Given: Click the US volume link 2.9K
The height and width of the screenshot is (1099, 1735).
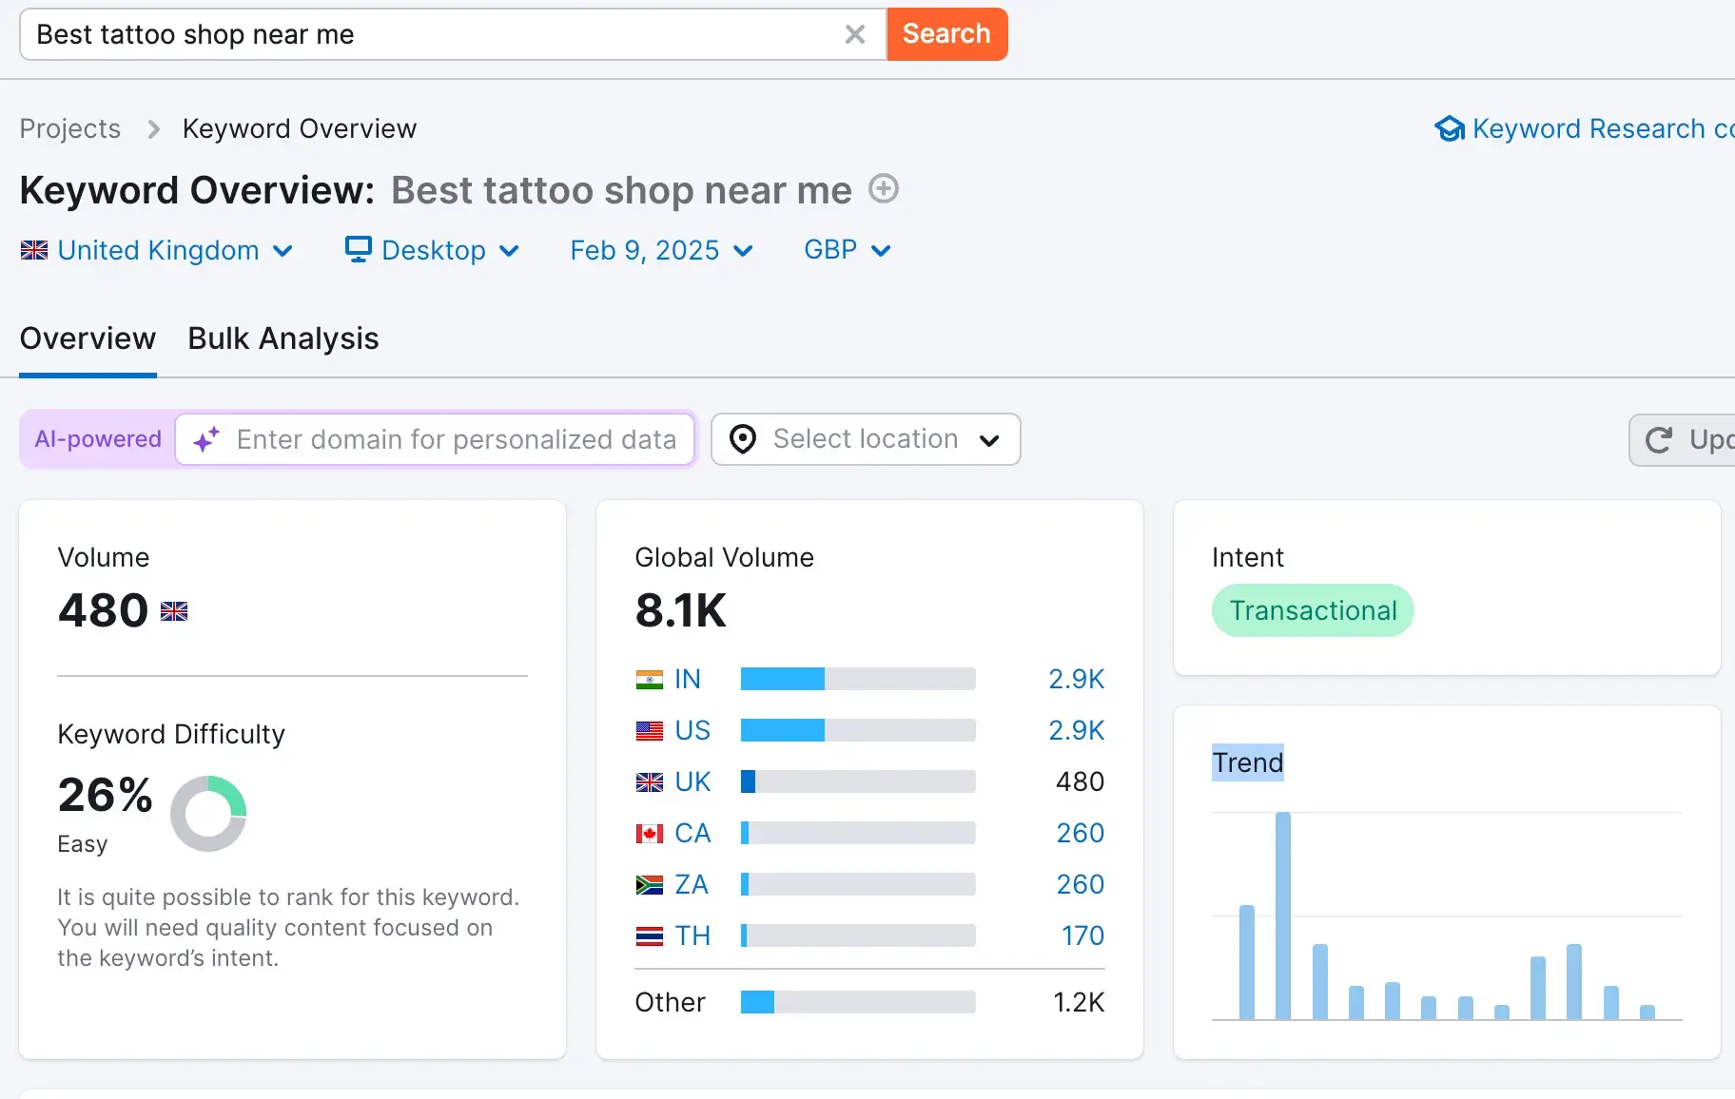Looking at the screenshot, I should (x=1076, y=730).
